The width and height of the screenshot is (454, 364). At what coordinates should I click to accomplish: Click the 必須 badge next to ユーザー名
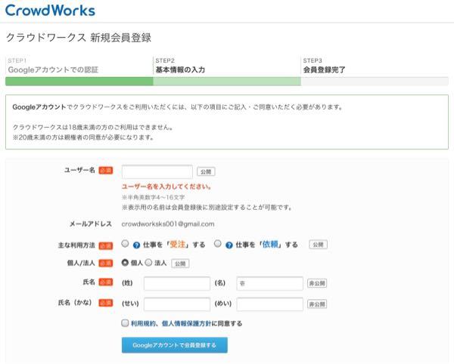(106, 171)
